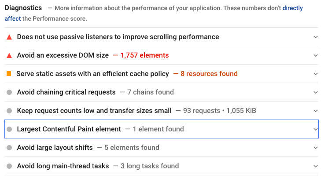The image size is (328, 178).
Task: Click orange square beside cache policy audit
Action: pyautogui.click(x=9, y=74)
